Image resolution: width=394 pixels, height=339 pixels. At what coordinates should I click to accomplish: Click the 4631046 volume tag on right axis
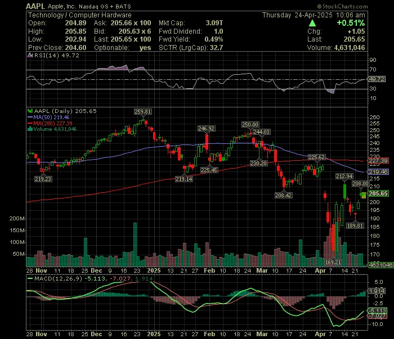tap(380, 265)
